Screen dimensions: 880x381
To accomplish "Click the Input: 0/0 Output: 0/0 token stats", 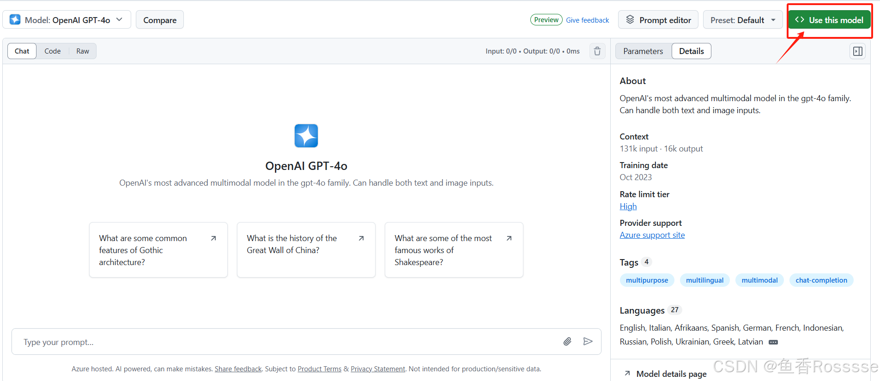I will coord(533,51).
